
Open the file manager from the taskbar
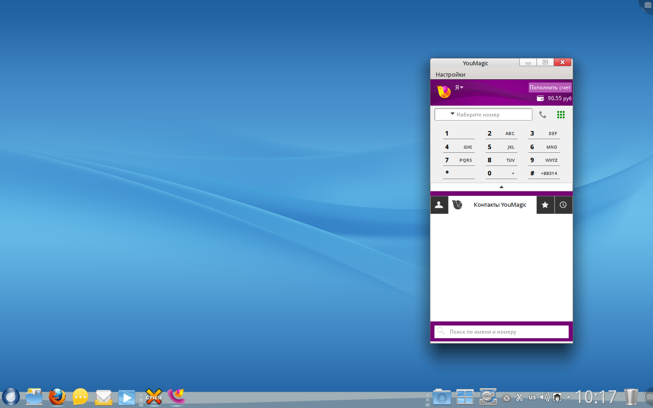34,397
